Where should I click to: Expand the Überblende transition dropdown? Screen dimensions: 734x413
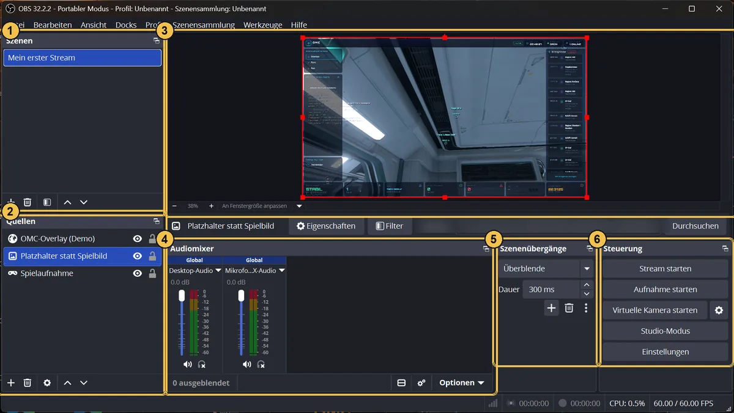tap(587, 269)
